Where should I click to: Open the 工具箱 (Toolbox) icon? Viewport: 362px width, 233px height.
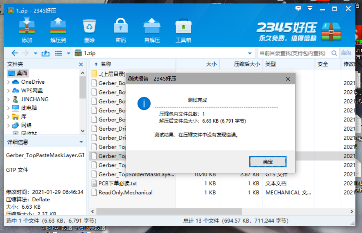click(x=183, y=30)
